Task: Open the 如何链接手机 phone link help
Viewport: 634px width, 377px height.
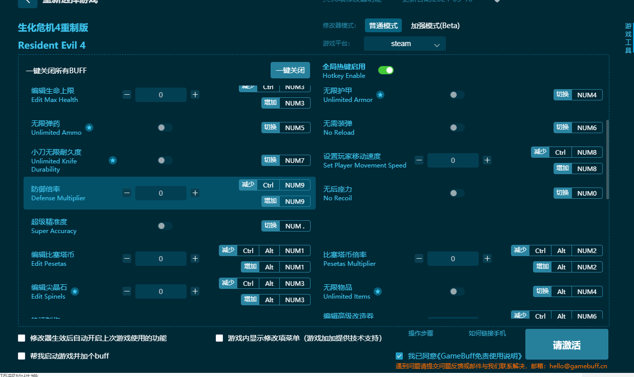Action: pyautogui.click(x=487, y=333)
